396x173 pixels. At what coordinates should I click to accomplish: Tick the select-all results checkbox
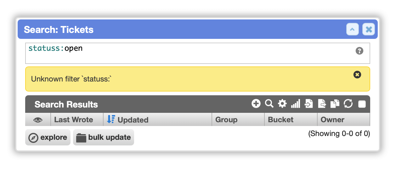(x=362, y=104)
